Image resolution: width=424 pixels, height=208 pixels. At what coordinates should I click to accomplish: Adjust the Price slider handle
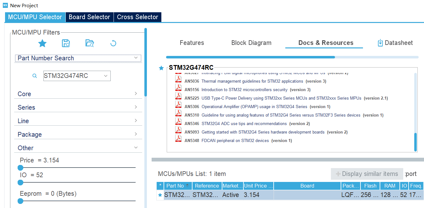[x=20, y=168]
